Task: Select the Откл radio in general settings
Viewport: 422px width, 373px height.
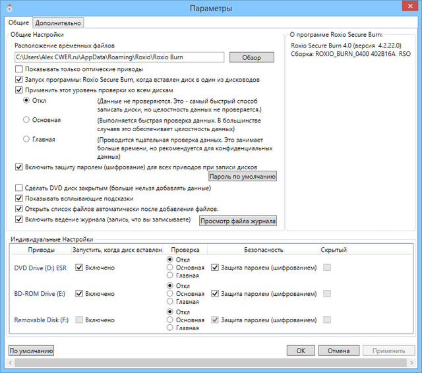Action: point(26,100)
